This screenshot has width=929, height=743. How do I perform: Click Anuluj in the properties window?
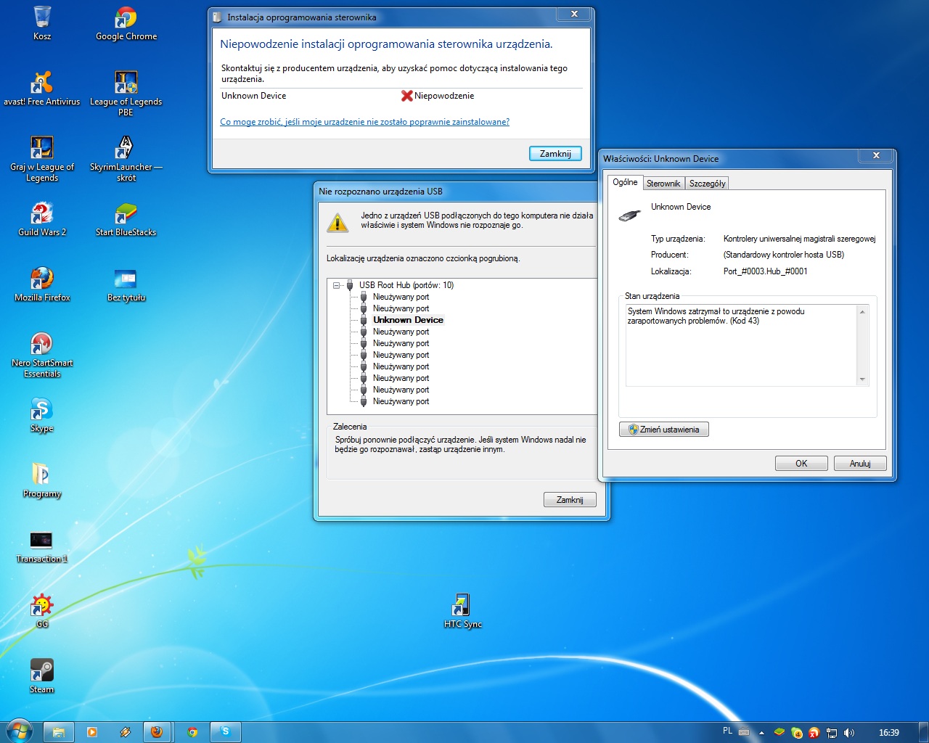pos(860,464)
